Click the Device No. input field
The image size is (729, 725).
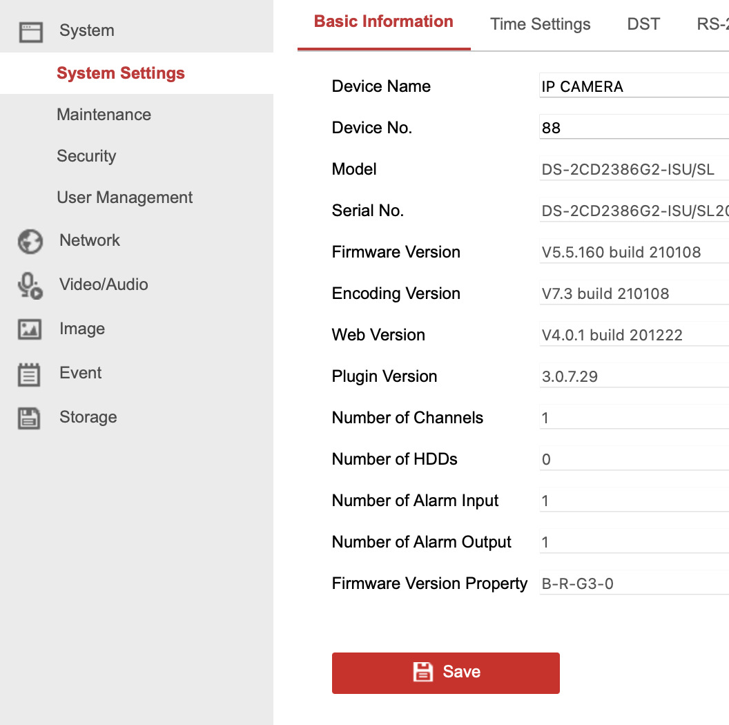633,128
